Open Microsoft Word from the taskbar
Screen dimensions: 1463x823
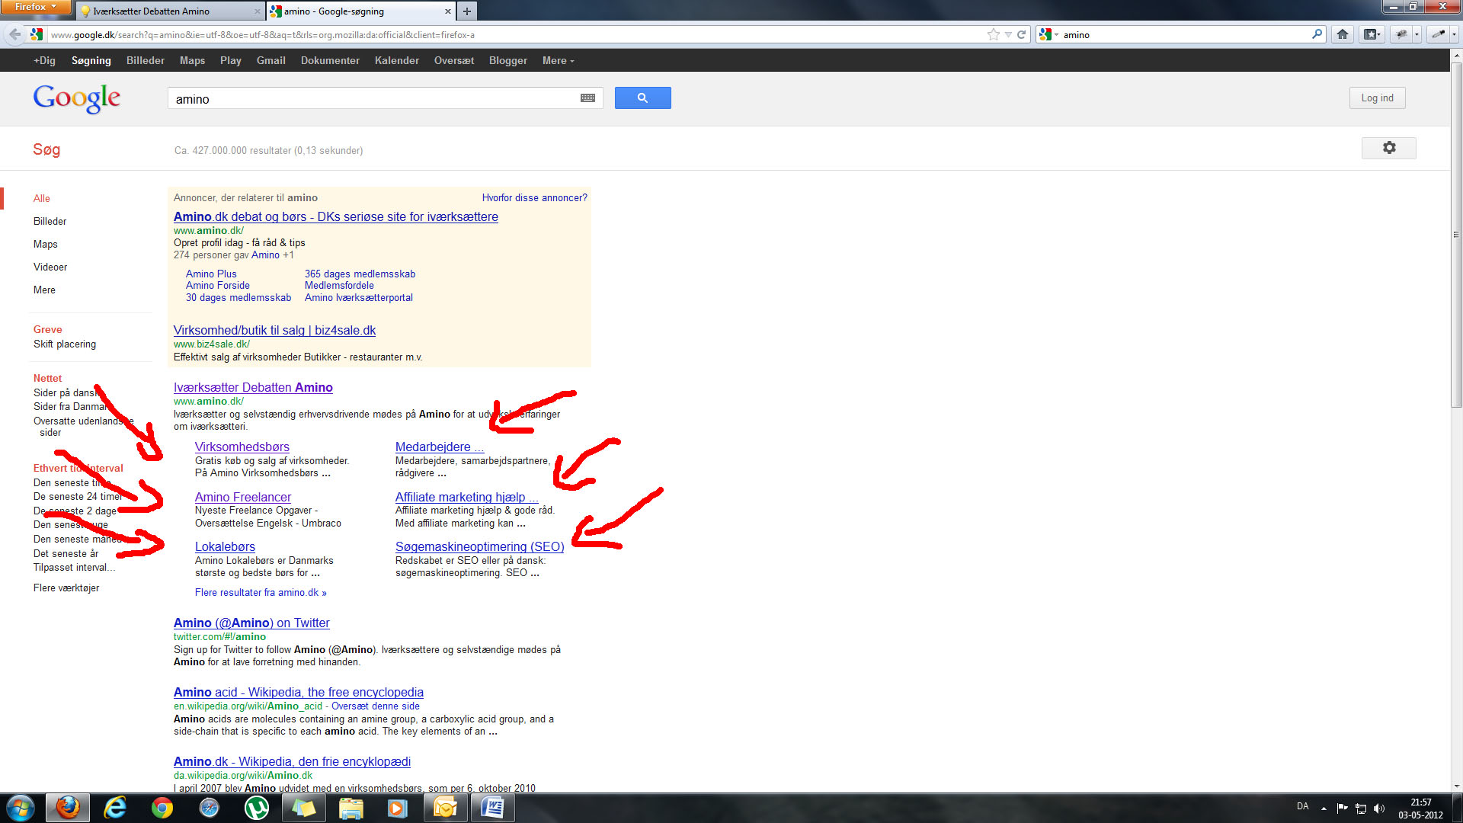[x=492, y=808]
